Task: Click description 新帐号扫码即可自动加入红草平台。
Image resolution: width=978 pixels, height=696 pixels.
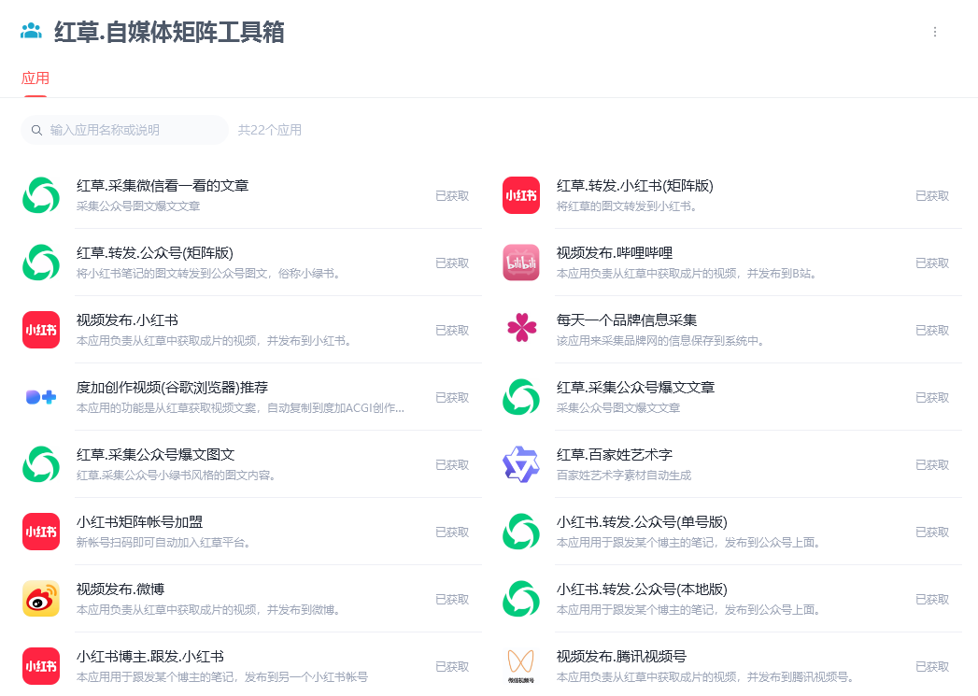Action: 164,543
